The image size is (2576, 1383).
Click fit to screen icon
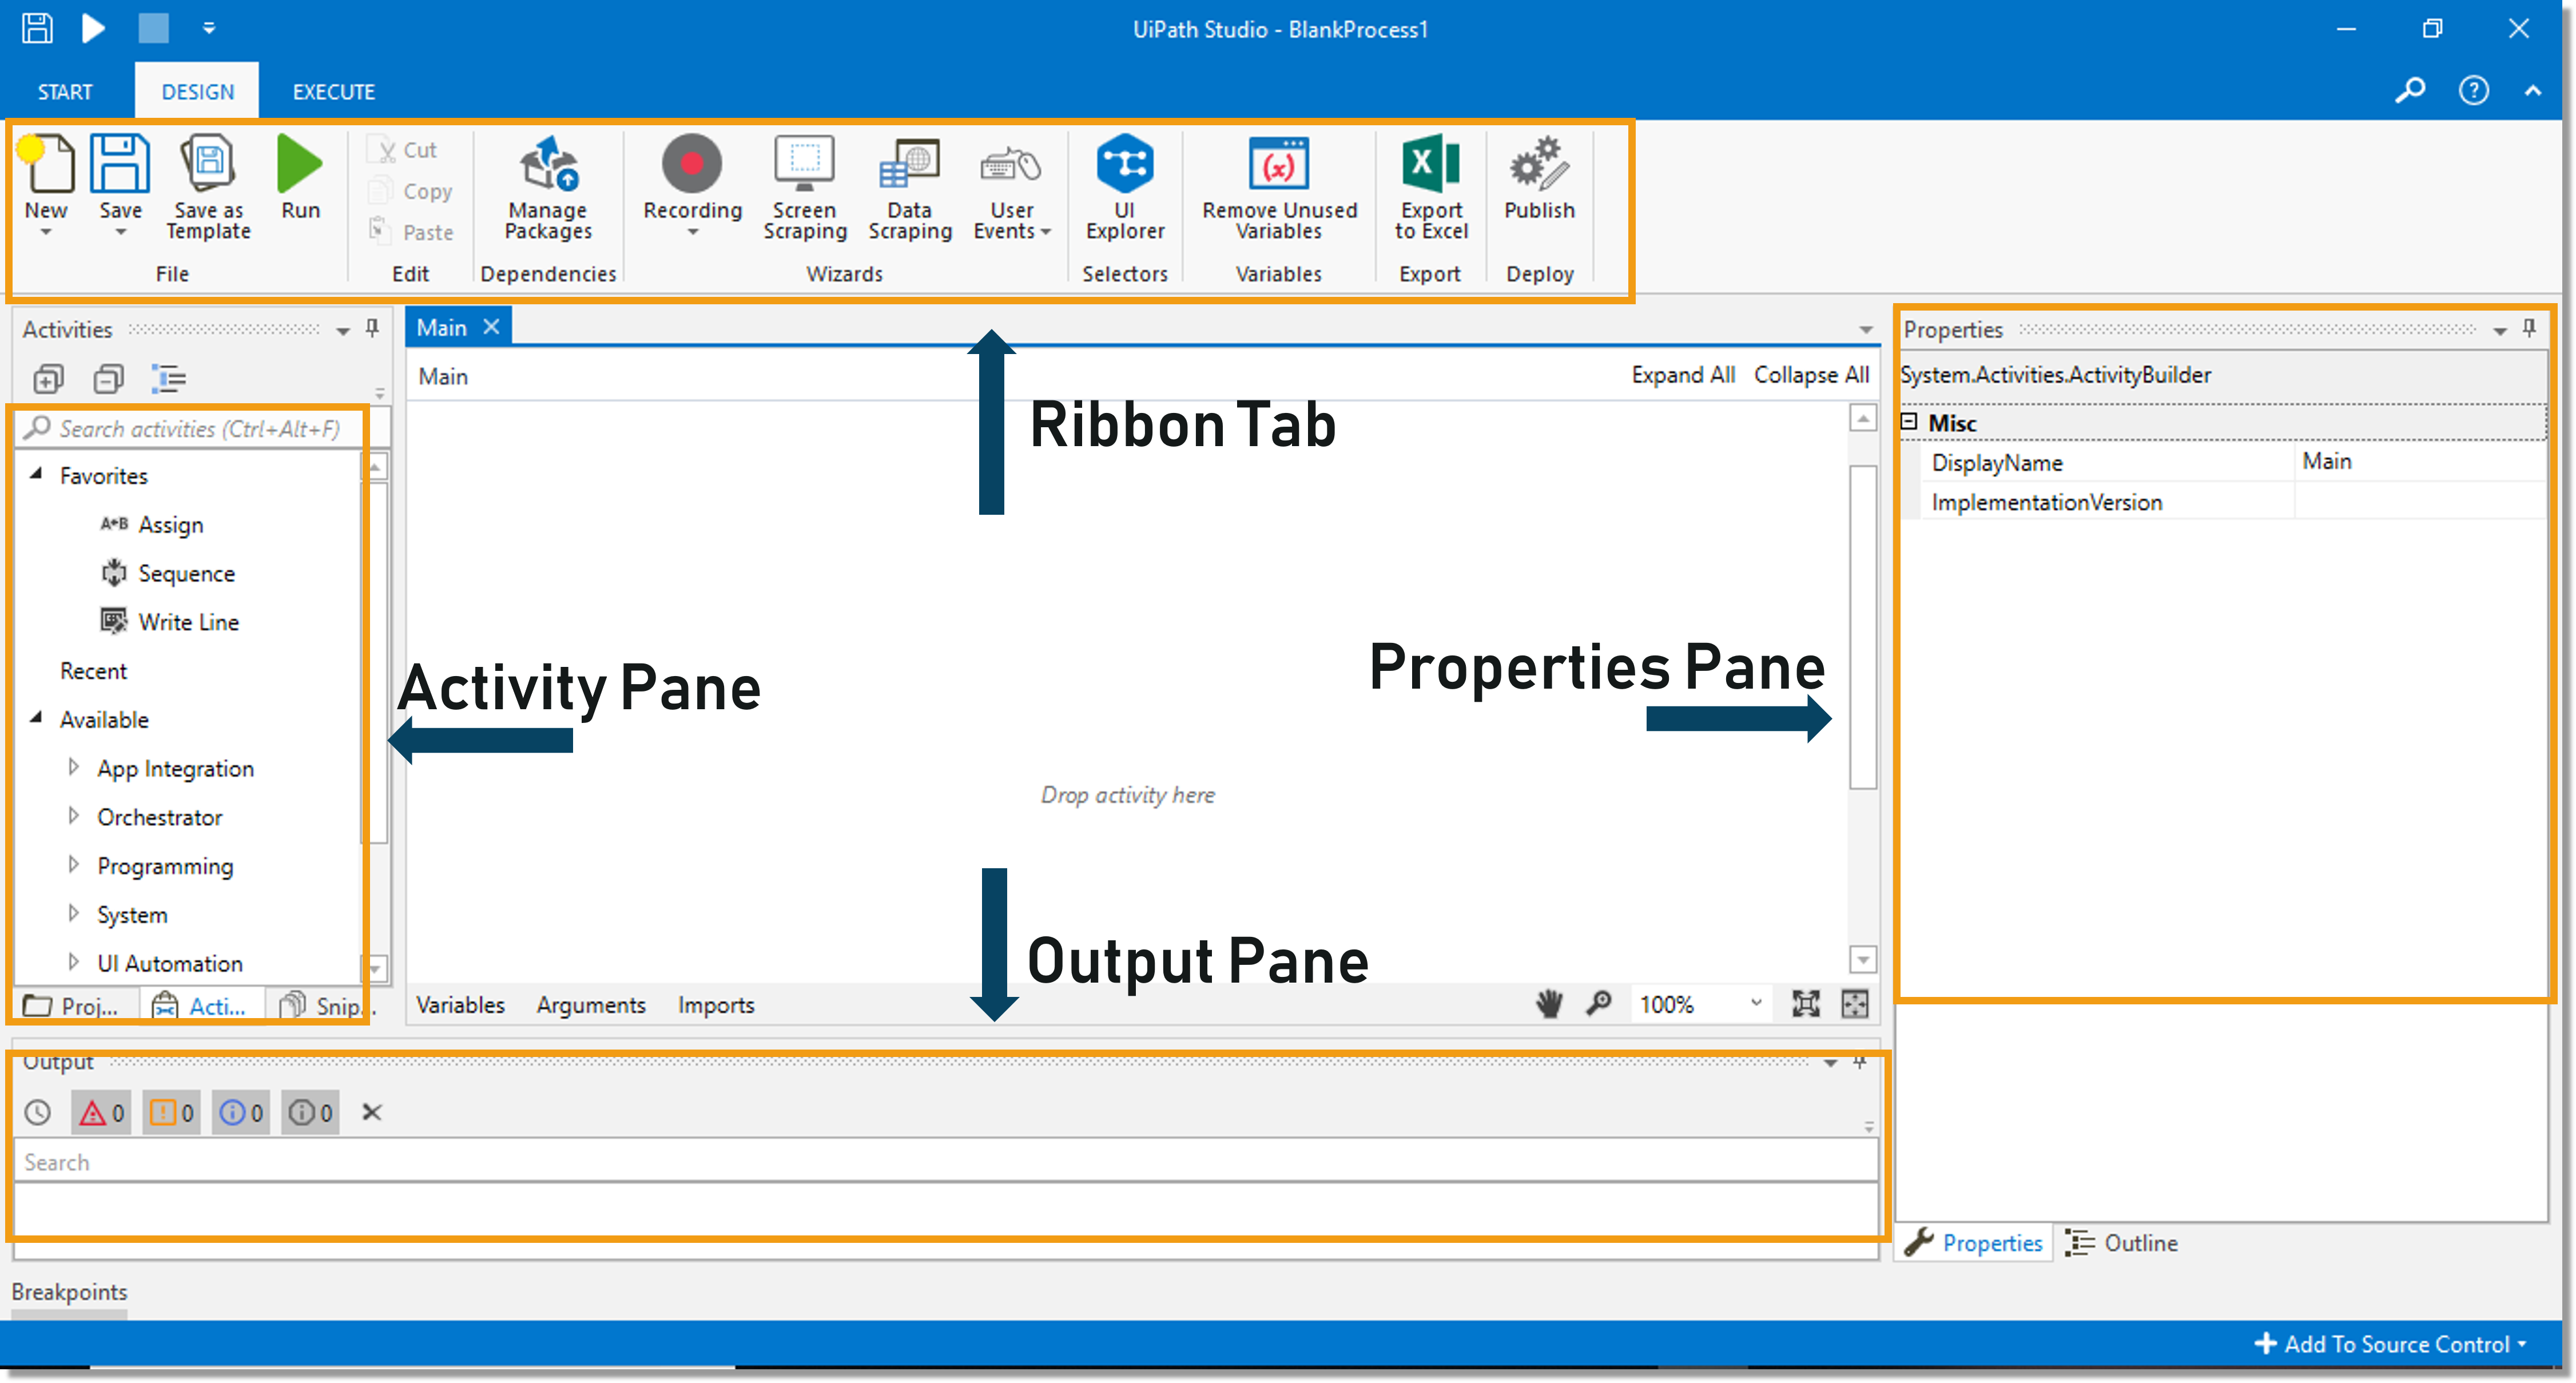click(1805, 1004)
